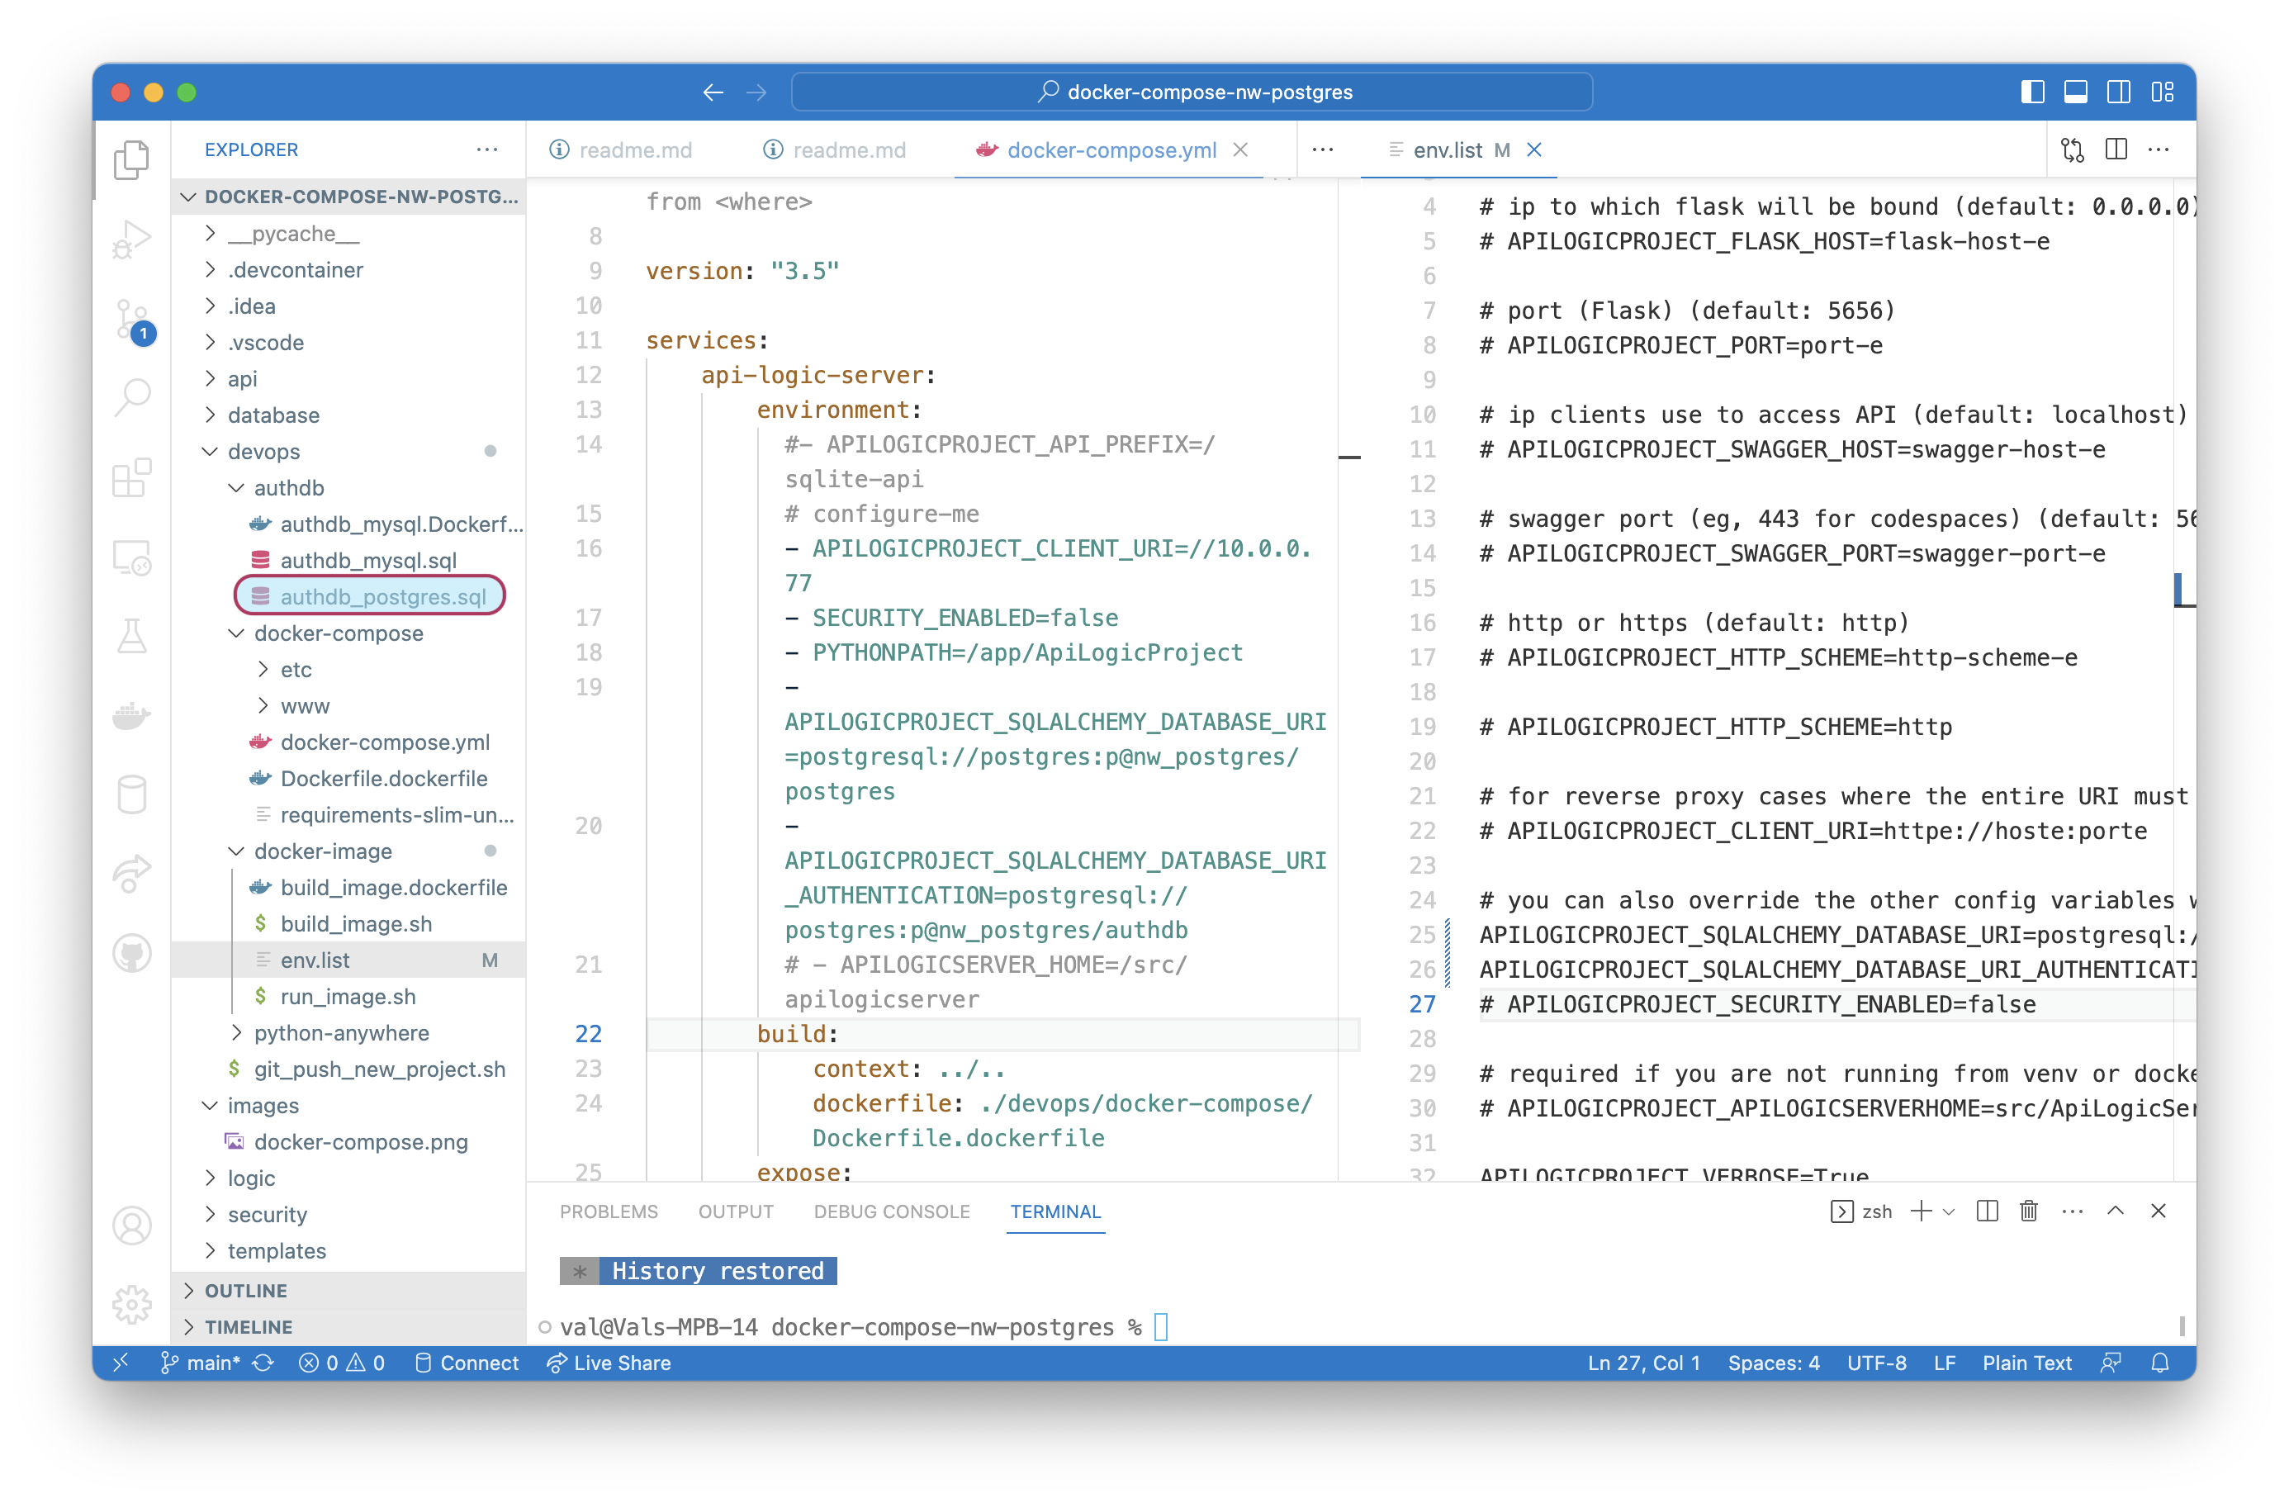Open the Extensions view
Image resolution: width=2289 pixels, height=1503 pixels.
click(x=132, y=477)
